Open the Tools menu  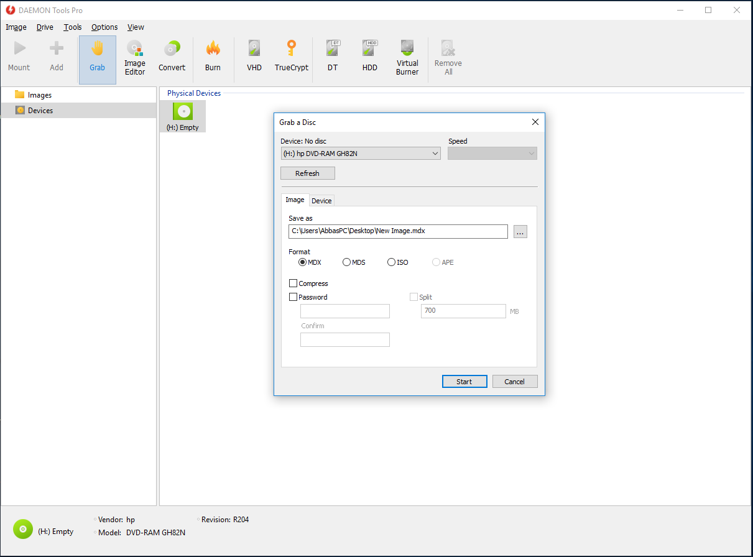tap(73, 27)
